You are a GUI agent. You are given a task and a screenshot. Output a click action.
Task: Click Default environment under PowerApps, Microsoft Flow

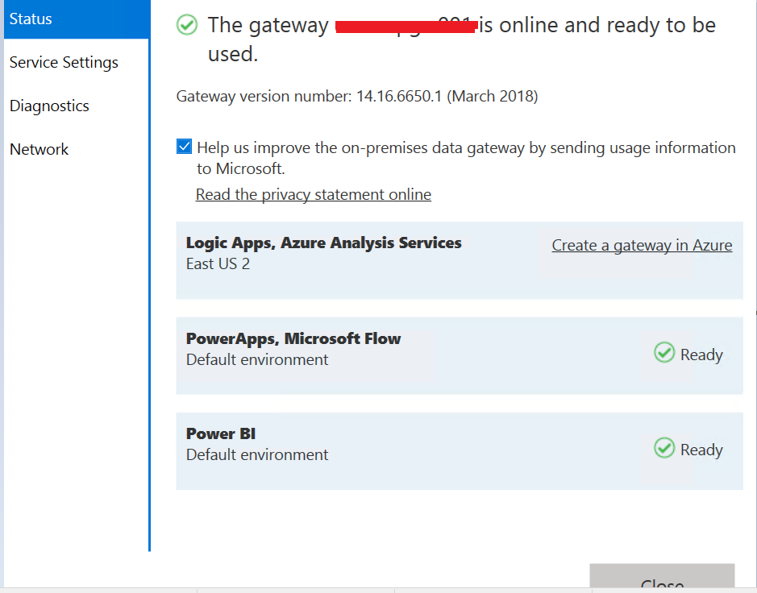point(257,359)
